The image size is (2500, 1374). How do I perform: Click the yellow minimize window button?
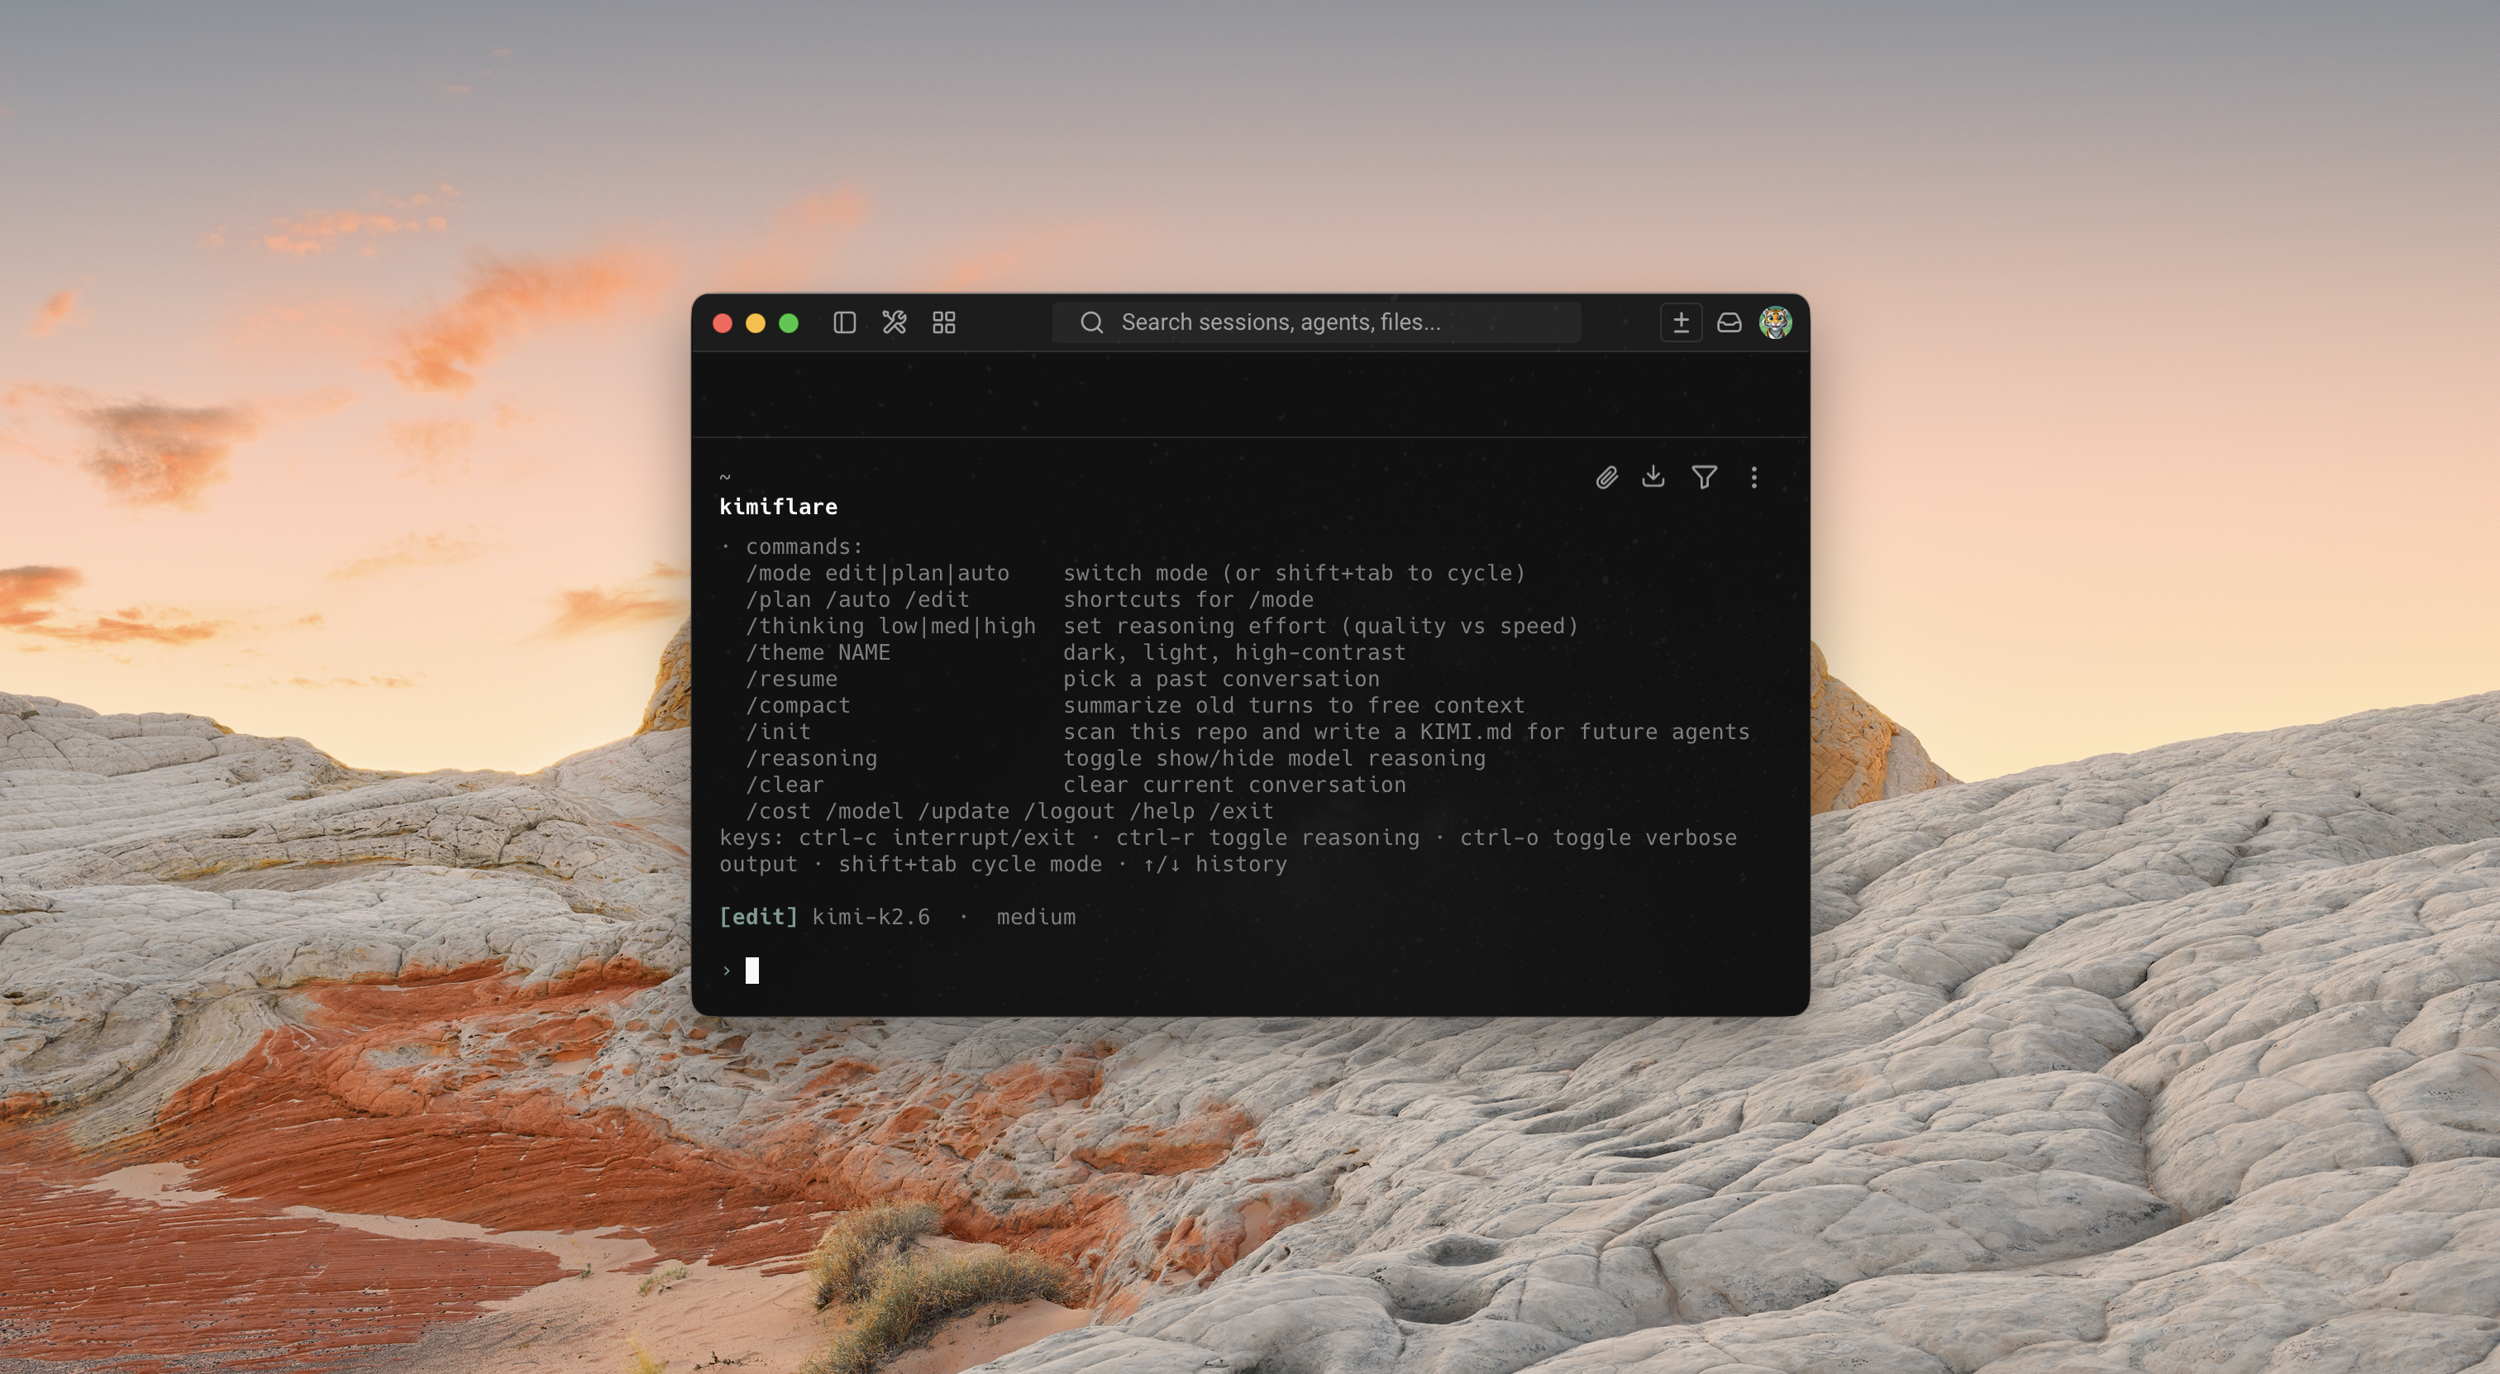(x=755, y=323)
